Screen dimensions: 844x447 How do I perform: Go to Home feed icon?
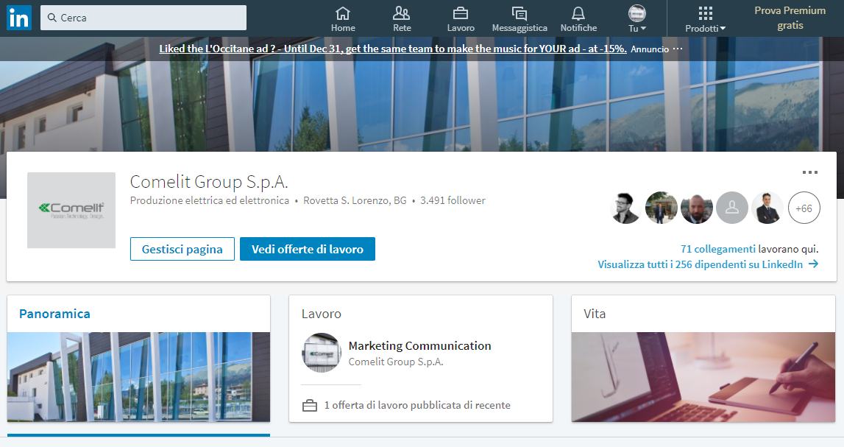343,13
